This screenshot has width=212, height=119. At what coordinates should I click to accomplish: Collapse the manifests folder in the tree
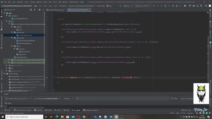7,16
